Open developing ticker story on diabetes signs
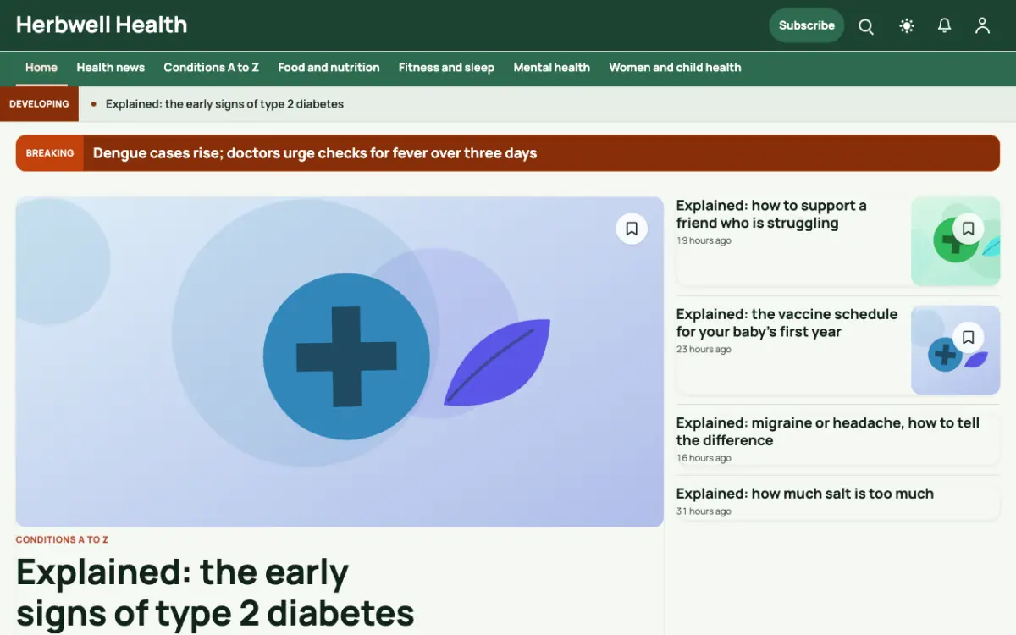Viewport: 1016px width, 635px height. (224, 104)
